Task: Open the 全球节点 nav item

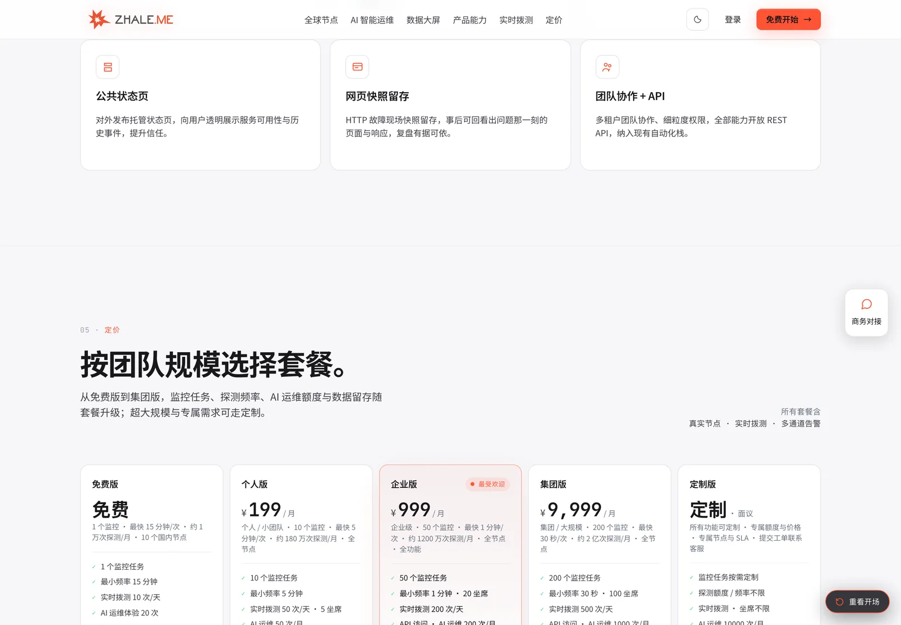Action: tap(321, 20)
